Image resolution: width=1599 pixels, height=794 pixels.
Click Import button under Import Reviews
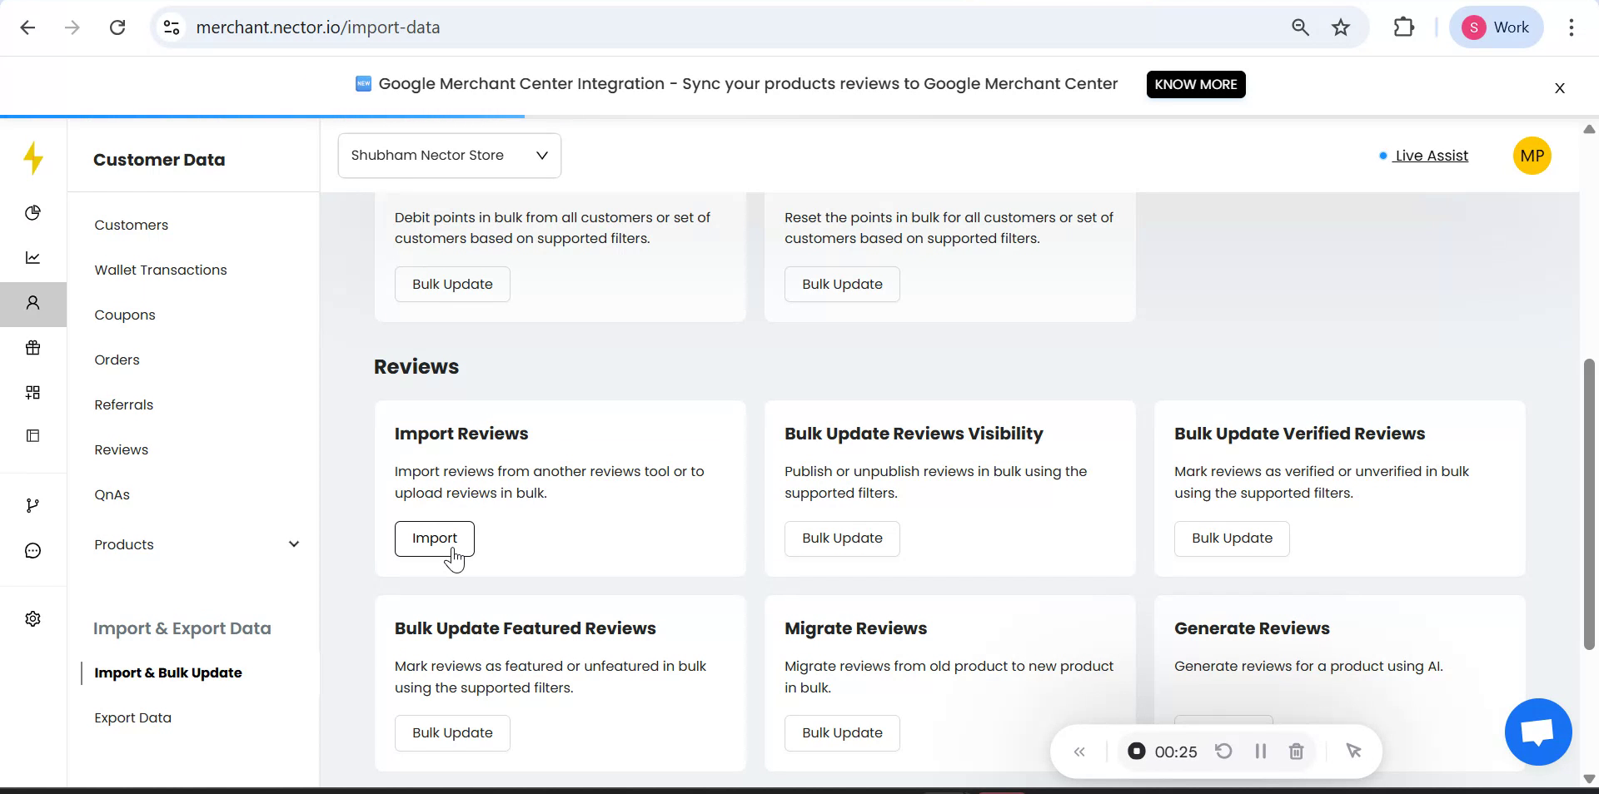434,538
